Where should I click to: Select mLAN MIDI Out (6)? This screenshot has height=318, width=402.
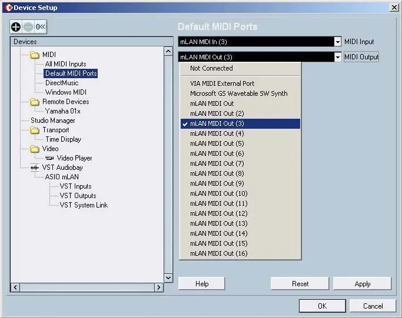240,153
